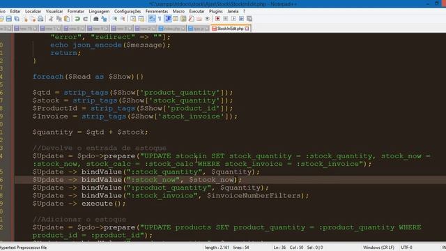The height and width of the screenshot is (251, 446).
Task: Click the Ln : 36 status entry
Action: [279, 248]
